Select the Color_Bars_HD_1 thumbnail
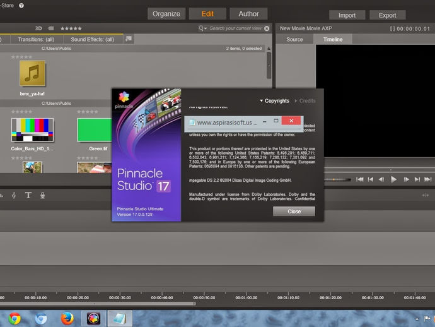This screenshot has width=435, height=327. point(32,130)
